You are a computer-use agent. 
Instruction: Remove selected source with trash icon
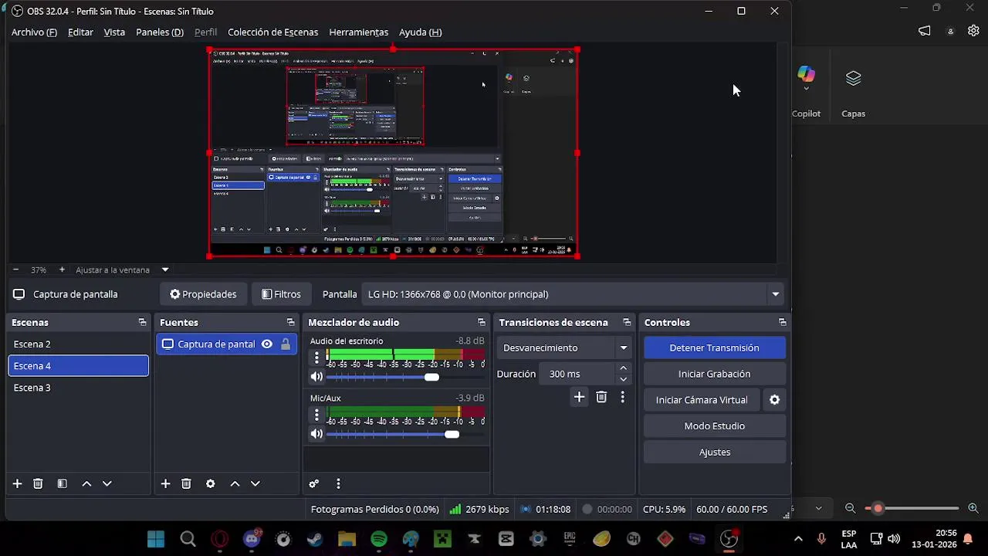[186, 483]
